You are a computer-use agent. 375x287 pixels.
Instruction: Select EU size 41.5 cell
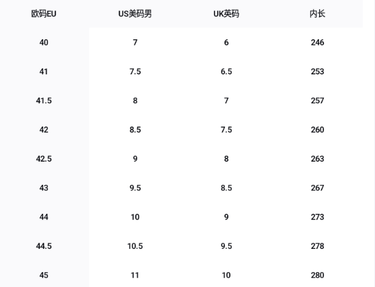(44, 101)
